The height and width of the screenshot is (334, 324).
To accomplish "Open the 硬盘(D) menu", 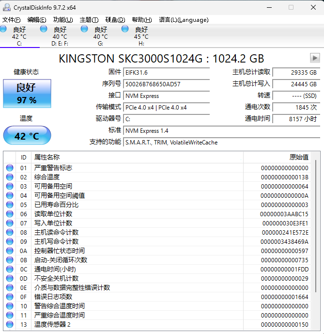I will point(115,20).
